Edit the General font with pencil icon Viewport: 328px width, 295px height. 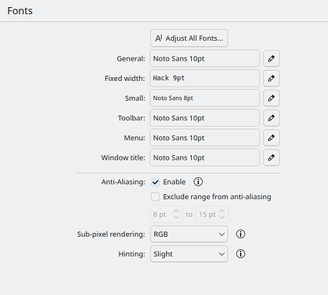click(271, 58)
